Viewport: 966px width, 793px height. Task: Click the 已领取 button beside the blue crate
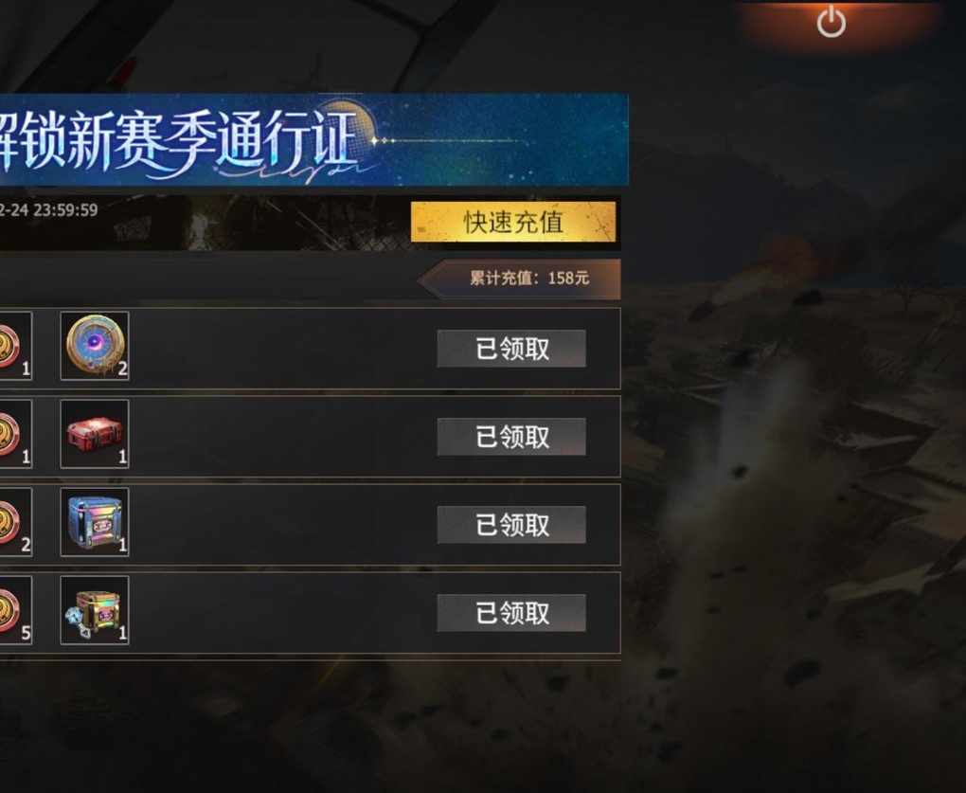point(511,525)
